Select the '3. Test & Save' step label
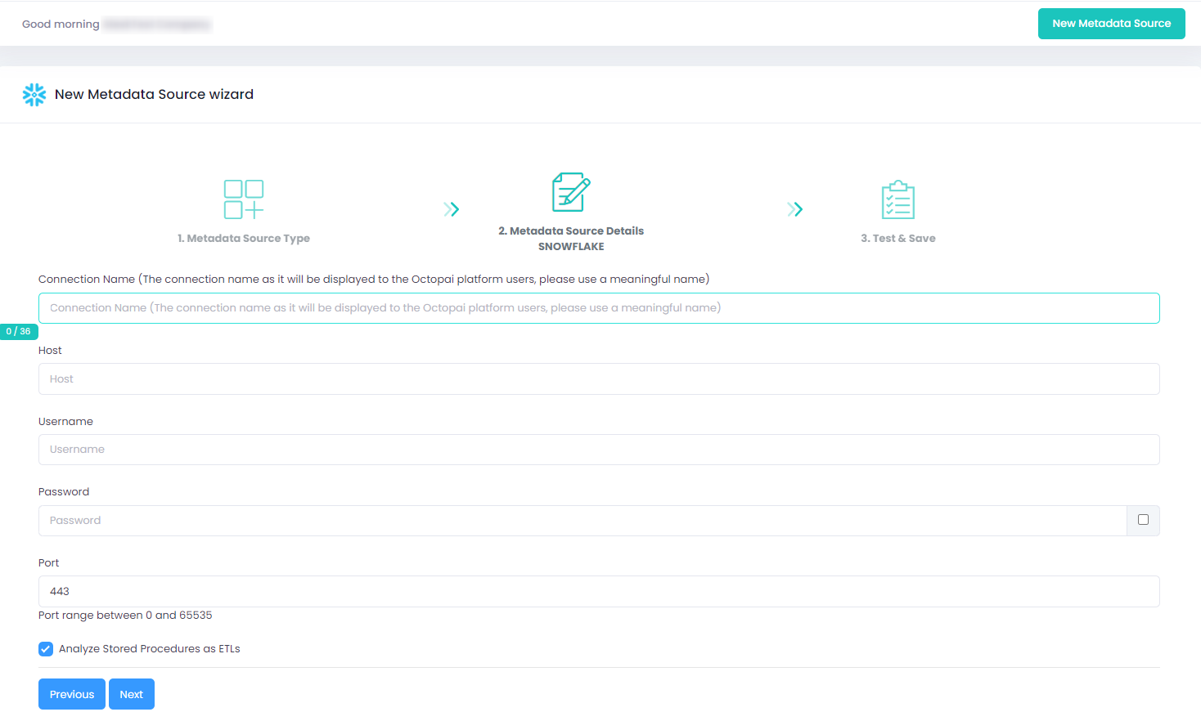The width and height of the screenshot is (1201, 721). pyautogui.click(x=897, y=239)
